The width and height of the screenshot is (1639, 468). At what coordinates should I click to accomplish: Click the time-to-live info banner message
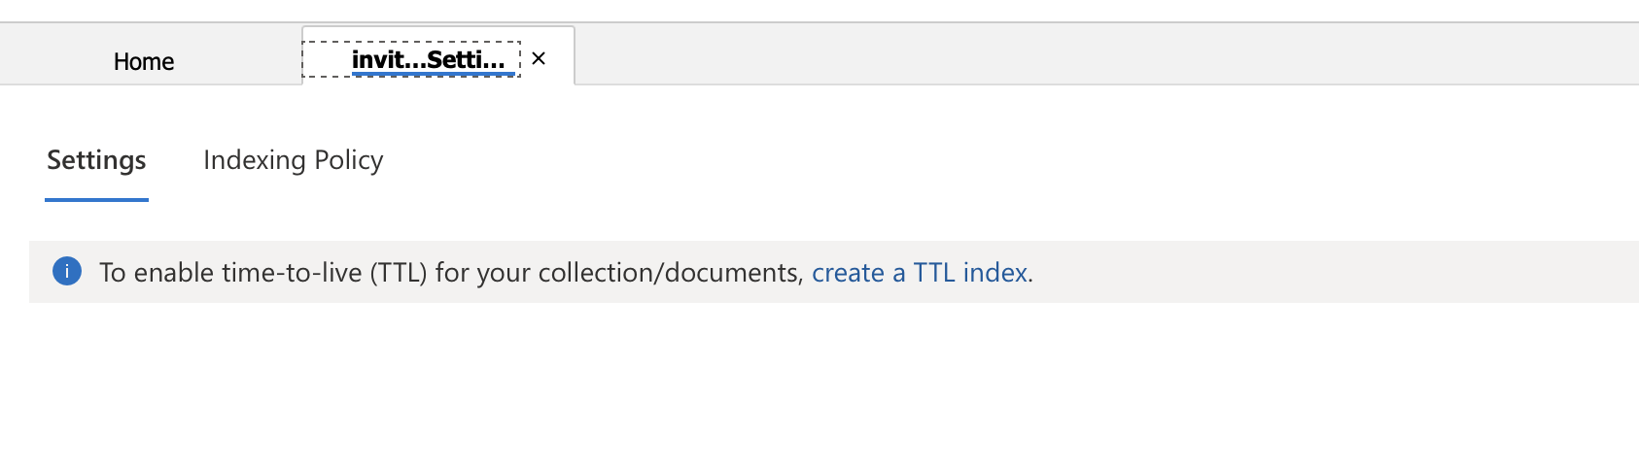[454, 273]
